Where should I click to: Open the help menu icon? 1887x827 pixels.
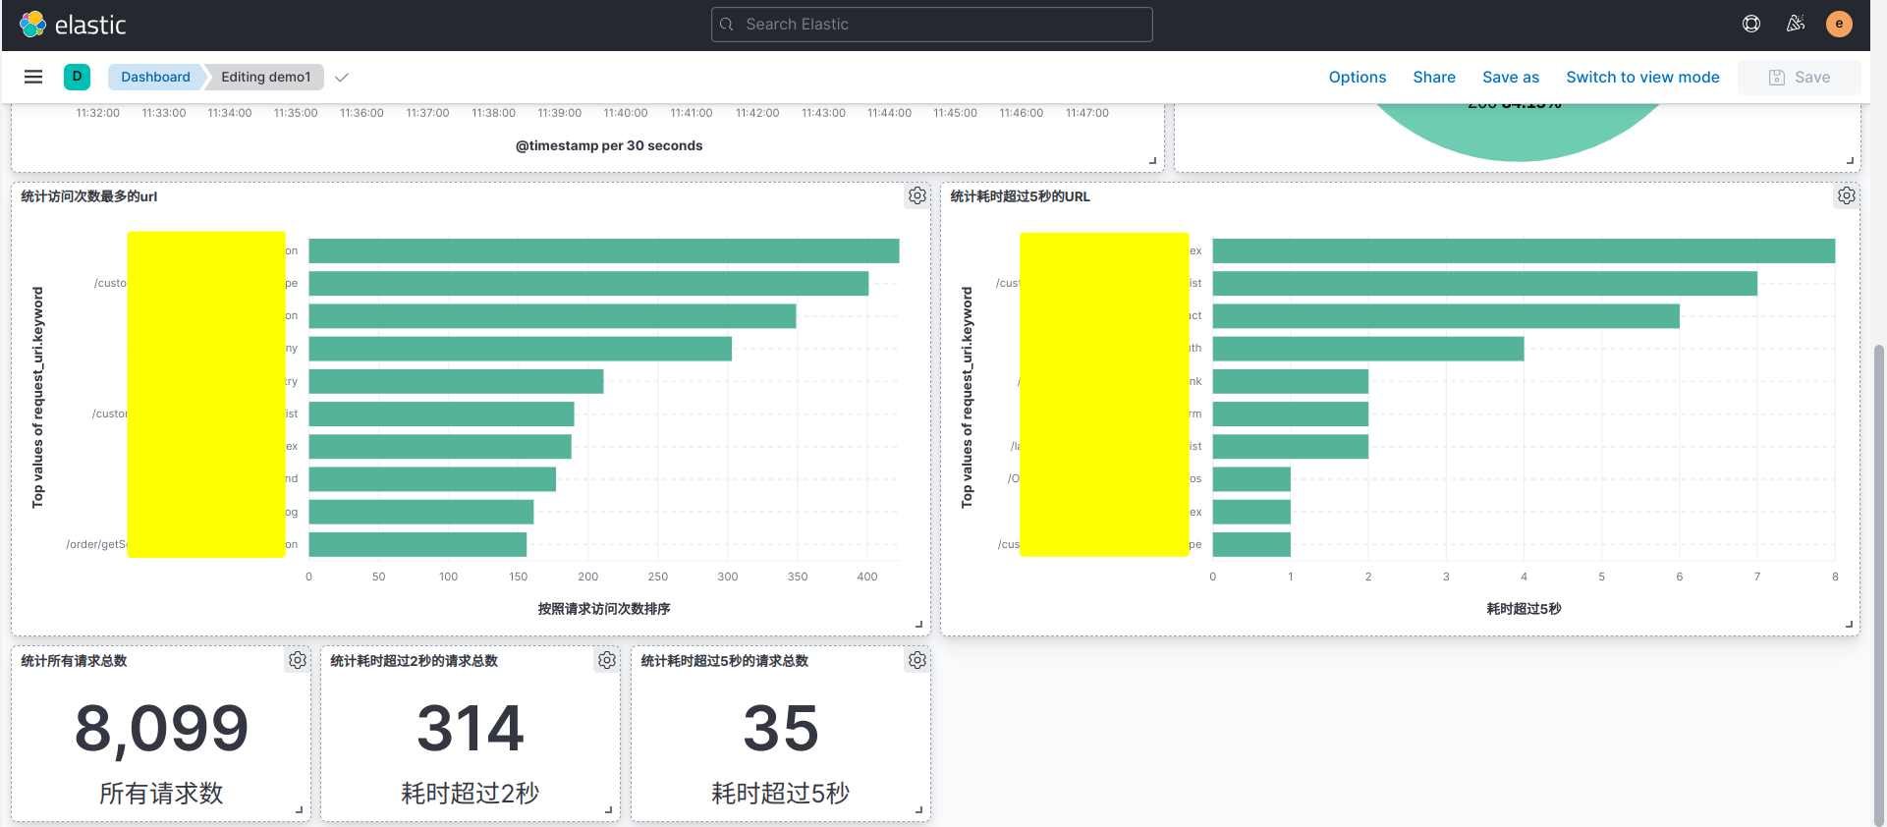[x=1751, y=24]
